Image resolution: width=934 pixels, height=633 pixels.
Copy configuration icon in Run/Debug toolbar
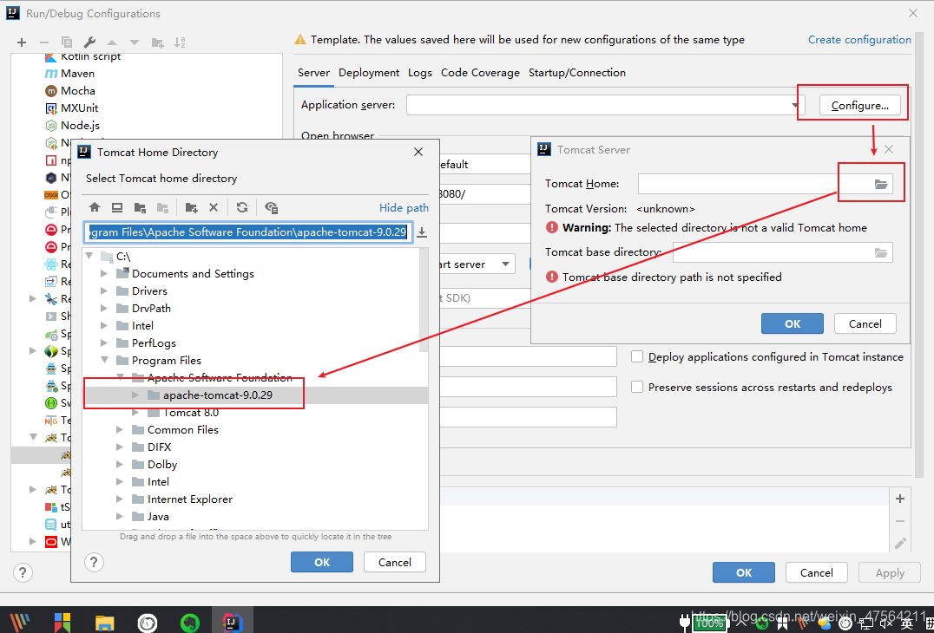pos(67,42)
